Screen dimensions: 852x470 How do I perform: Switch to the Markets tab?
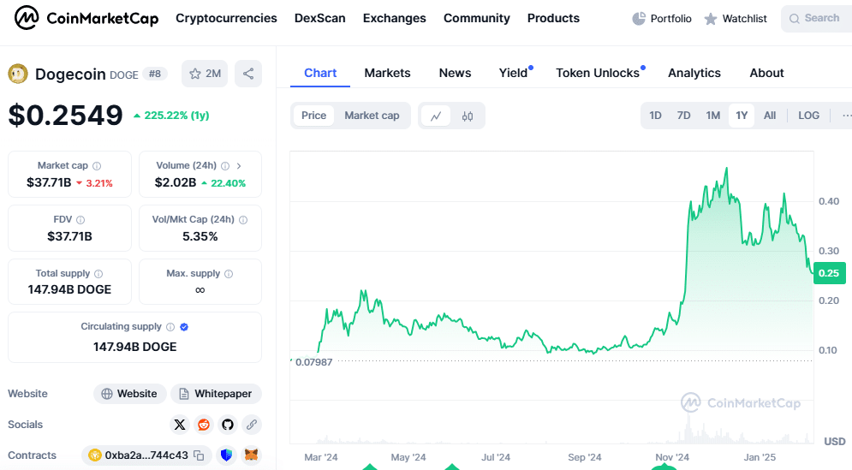[387, 73]
